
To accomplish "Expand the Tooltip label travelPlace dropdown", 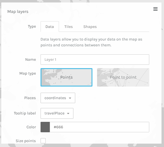I will click(57, 113).
